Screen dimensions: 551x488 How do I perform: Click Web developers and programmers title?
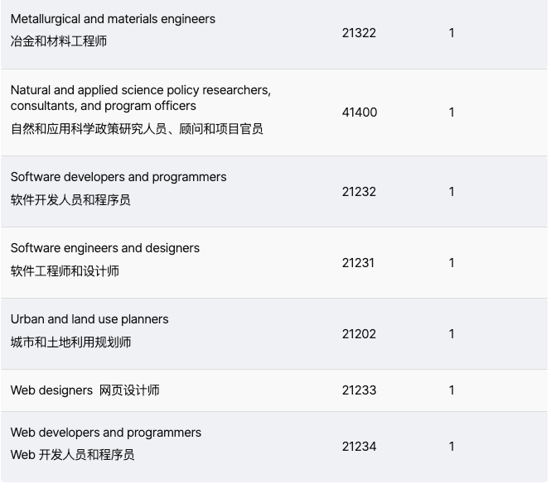click(106, 433)
